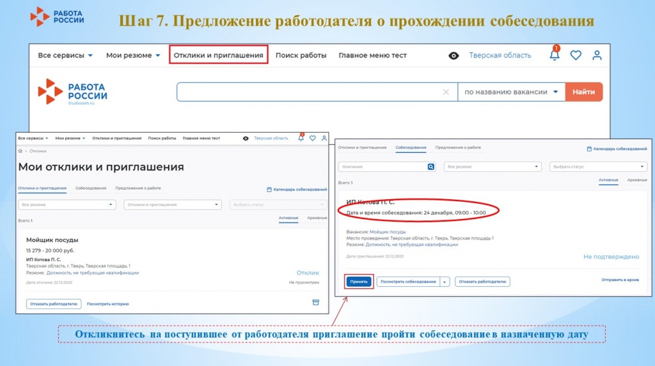Clear the search field with the X icon
This screenshot has width=655, height=366.
(x=446, y=92)
